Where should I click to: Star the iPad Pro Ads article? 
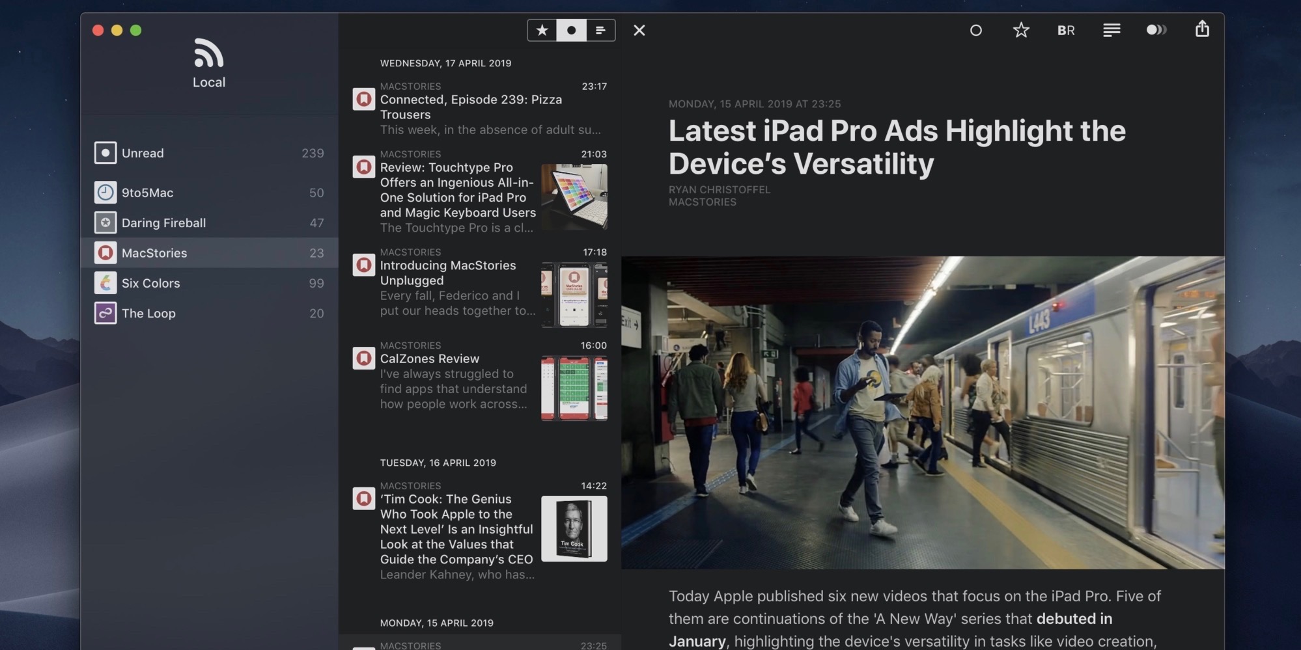(x=1020, y=30)
